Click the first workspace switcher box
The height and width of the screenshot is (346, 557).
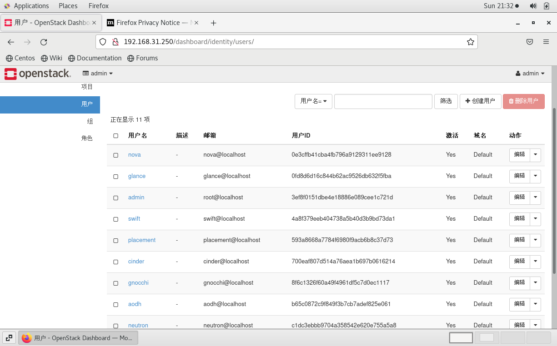461,337
